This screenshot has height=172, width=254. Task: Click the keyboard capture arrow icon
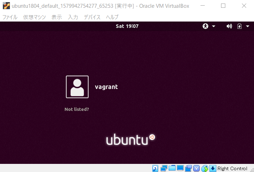click(213, 168)
